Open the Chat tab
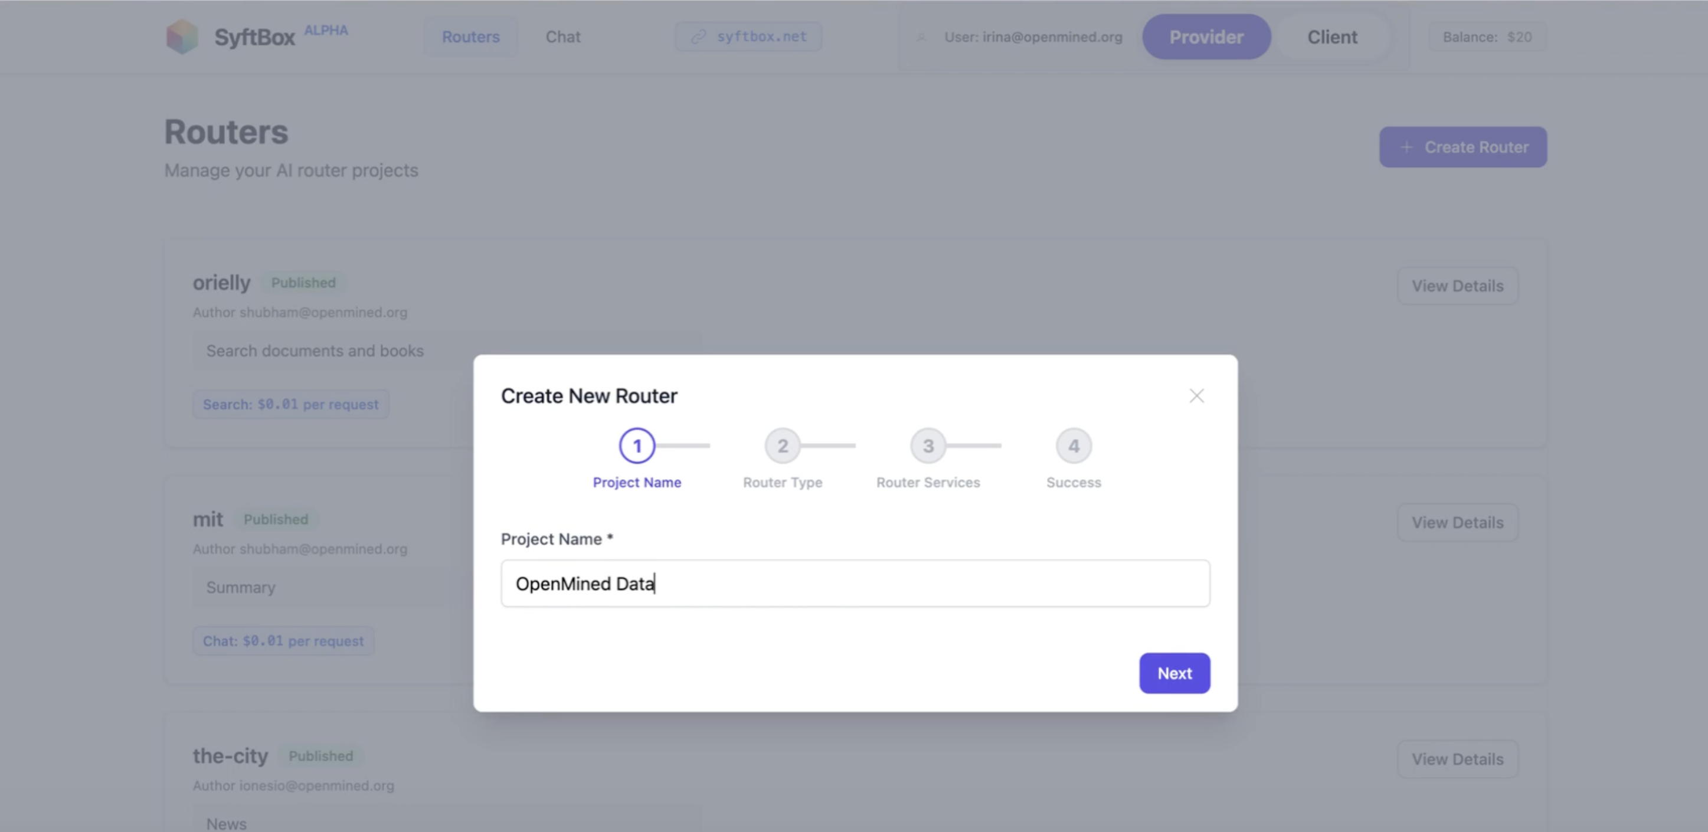The height and width of the screenshot is (832, 1708). point(563,37)
